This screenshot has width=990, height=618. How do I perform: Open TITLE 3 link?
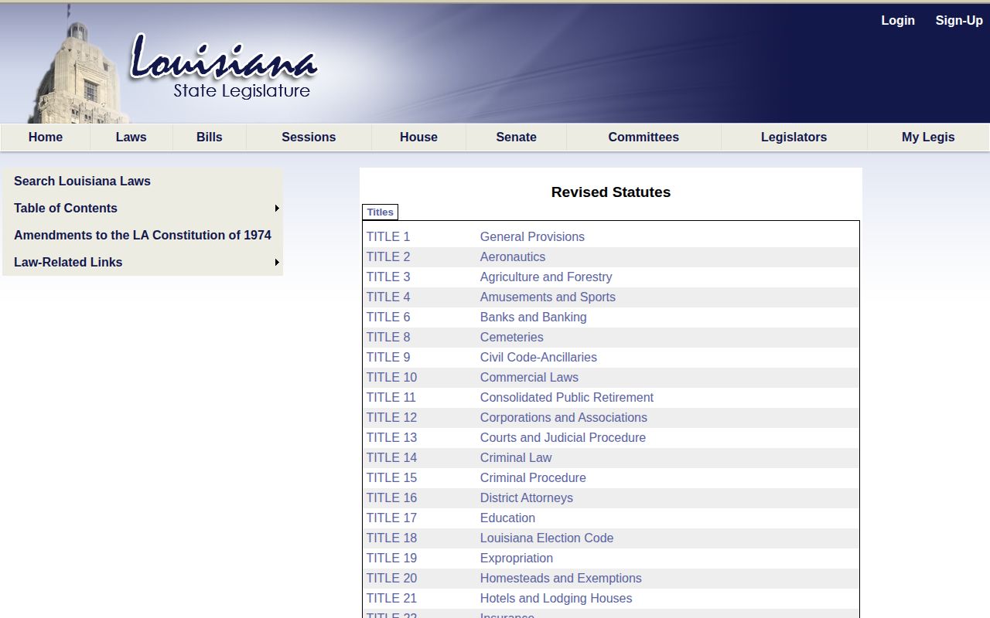click(388, 277)
